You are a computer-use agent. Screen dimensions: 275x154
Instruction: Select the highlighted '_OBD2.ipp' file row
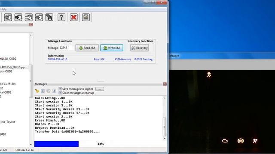tap(14, 67)
